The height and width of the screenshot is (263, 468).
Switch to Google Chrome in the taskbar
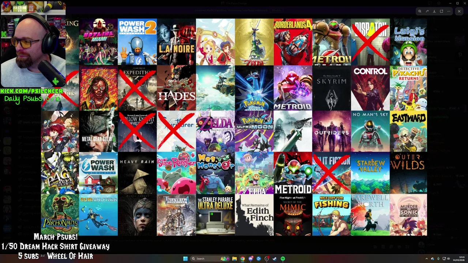242,259
